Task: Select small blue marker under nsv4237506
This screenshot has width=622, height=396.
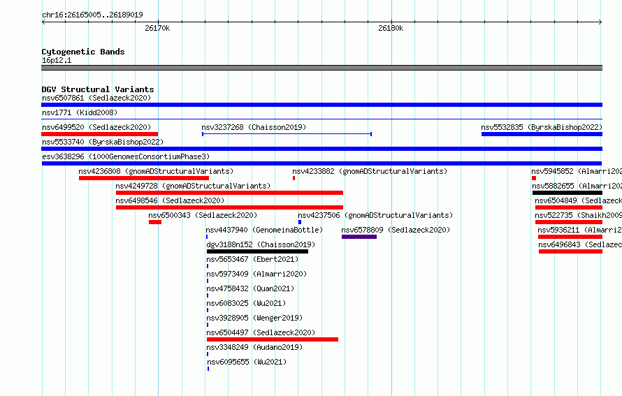Action: 300,222
